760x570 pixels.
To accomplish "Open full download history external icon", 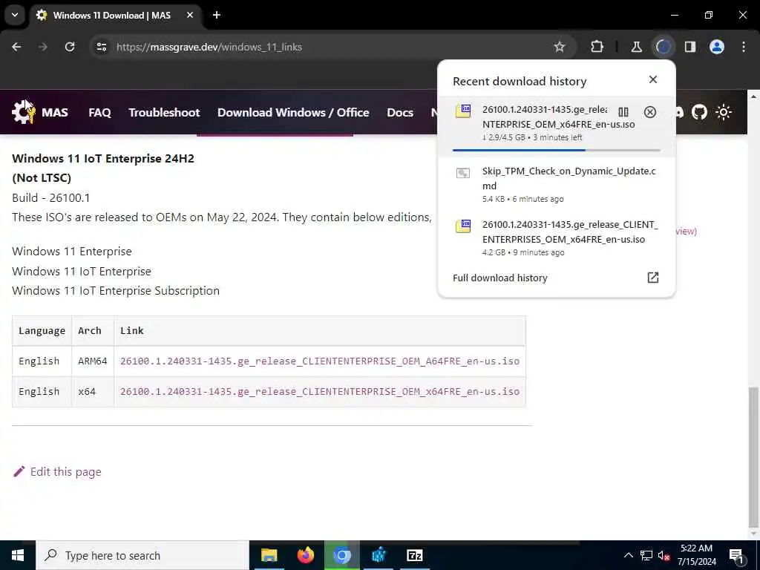I will (x=653, y=278).
